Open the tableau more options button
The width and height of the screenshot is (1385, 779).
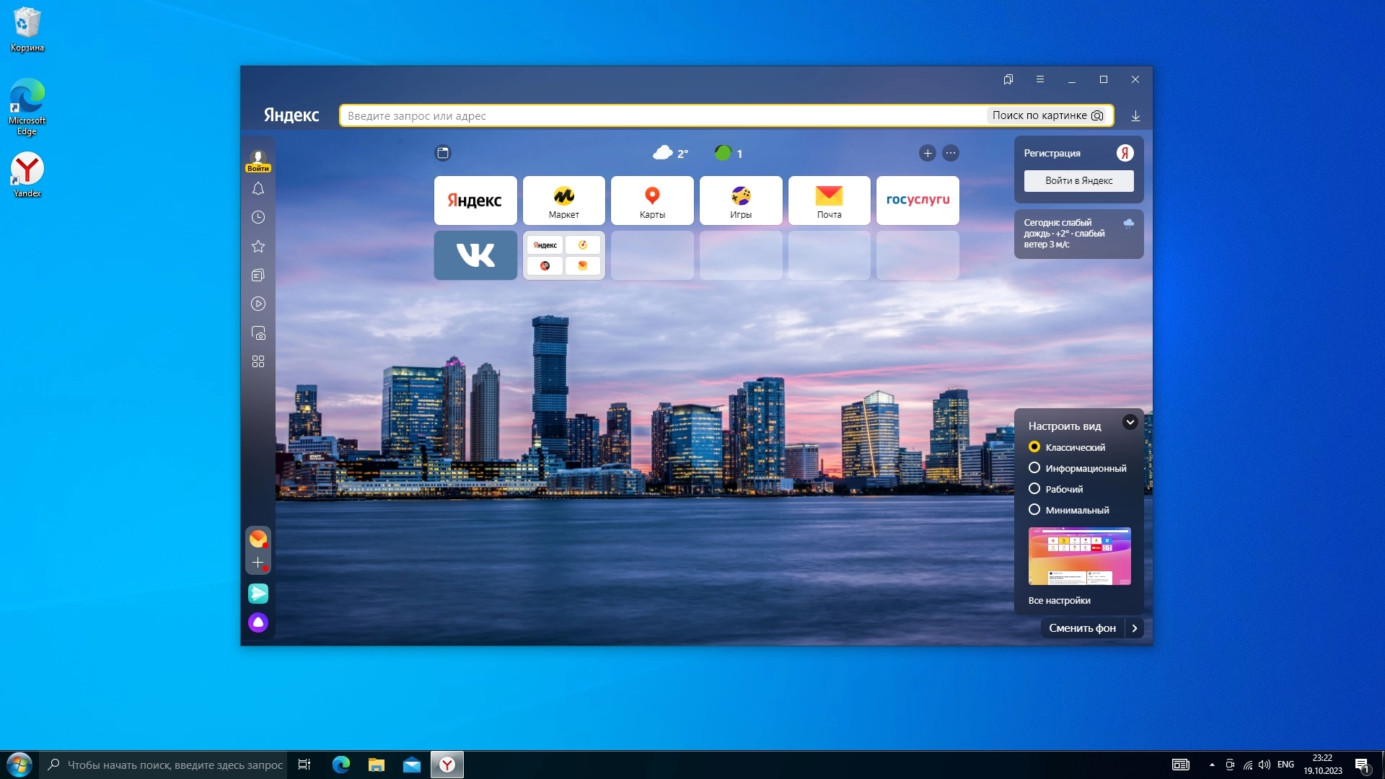click(951, 153)
